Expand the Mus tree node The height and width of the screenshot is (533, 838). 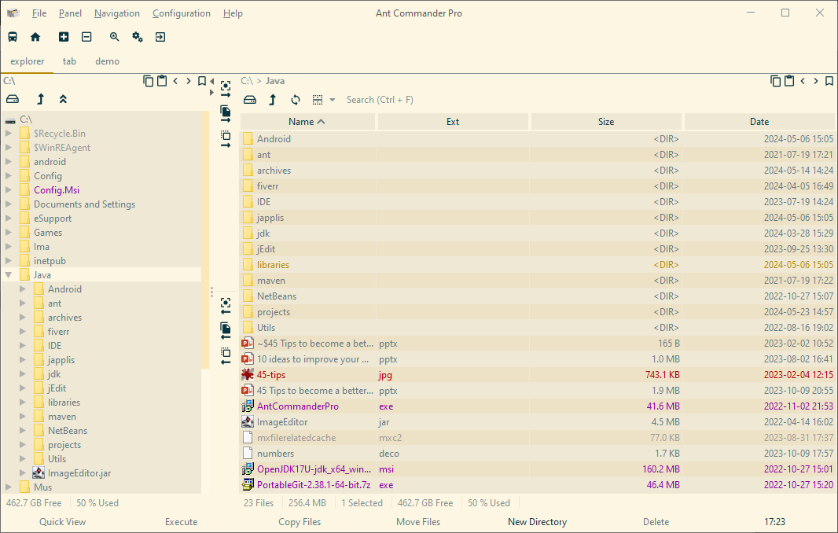(9, 487)
